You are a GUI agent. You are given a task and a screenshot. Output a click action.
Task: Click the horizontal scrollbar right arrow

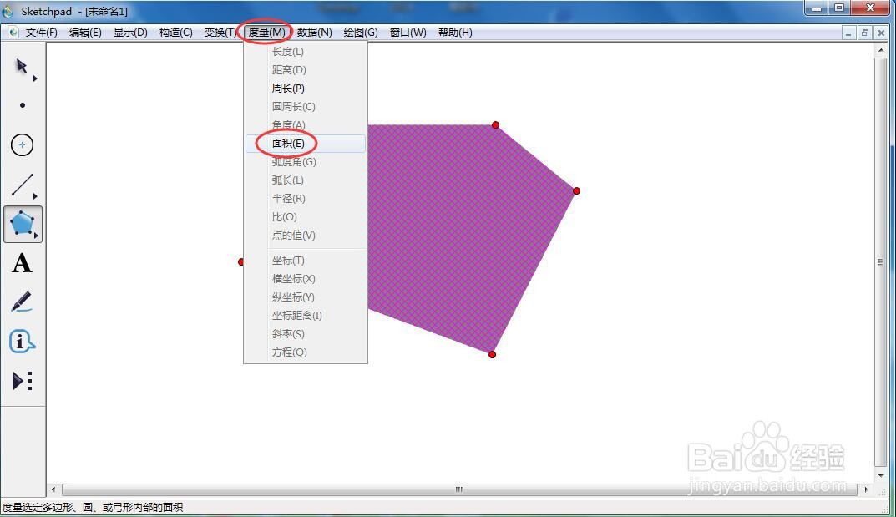tap(868, 490)
